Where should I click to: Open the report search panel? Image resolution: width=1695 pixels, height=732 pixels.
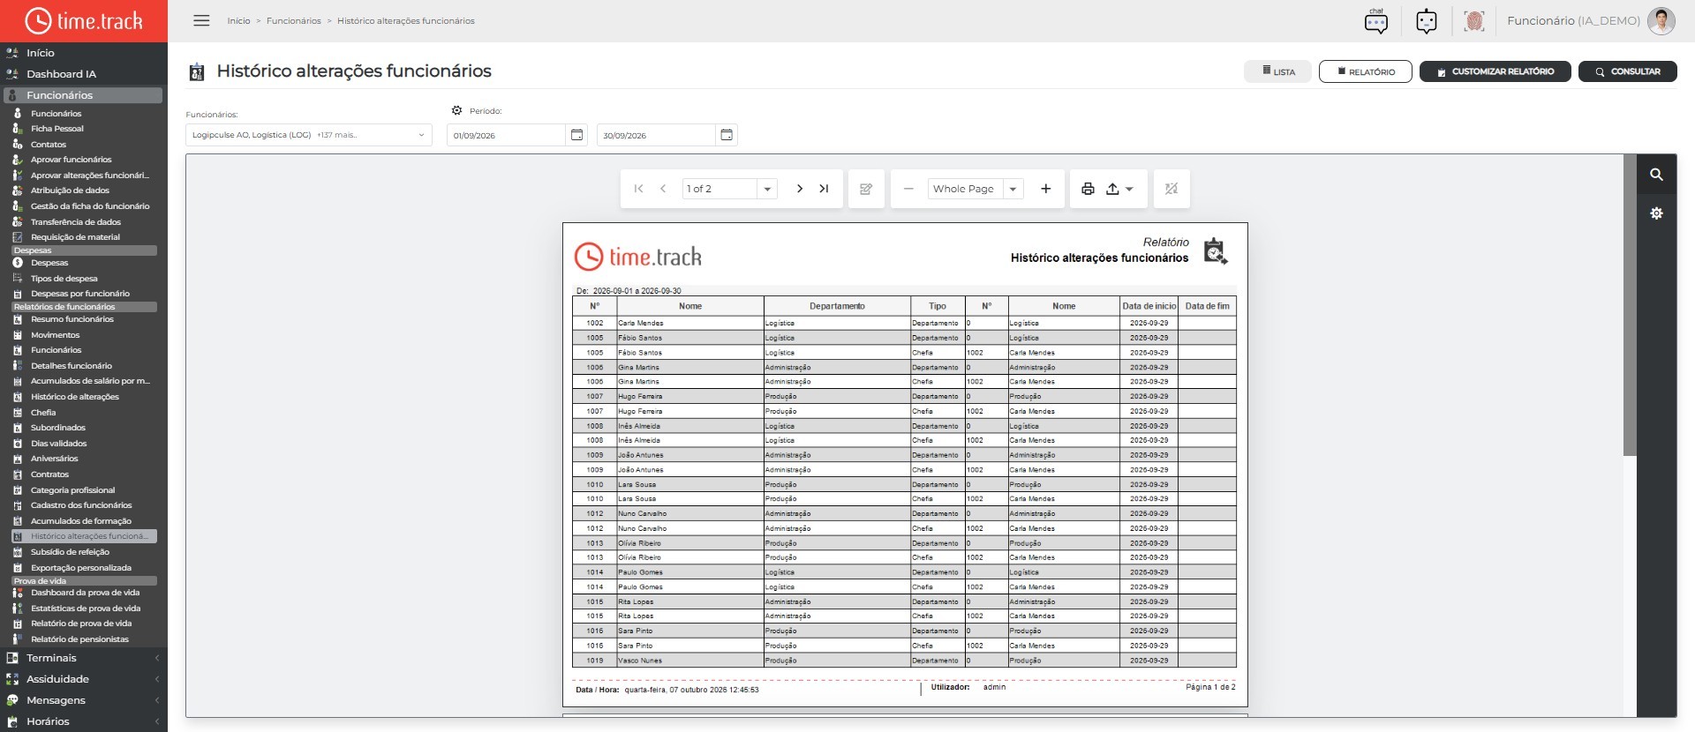(x=1657, y=175)
